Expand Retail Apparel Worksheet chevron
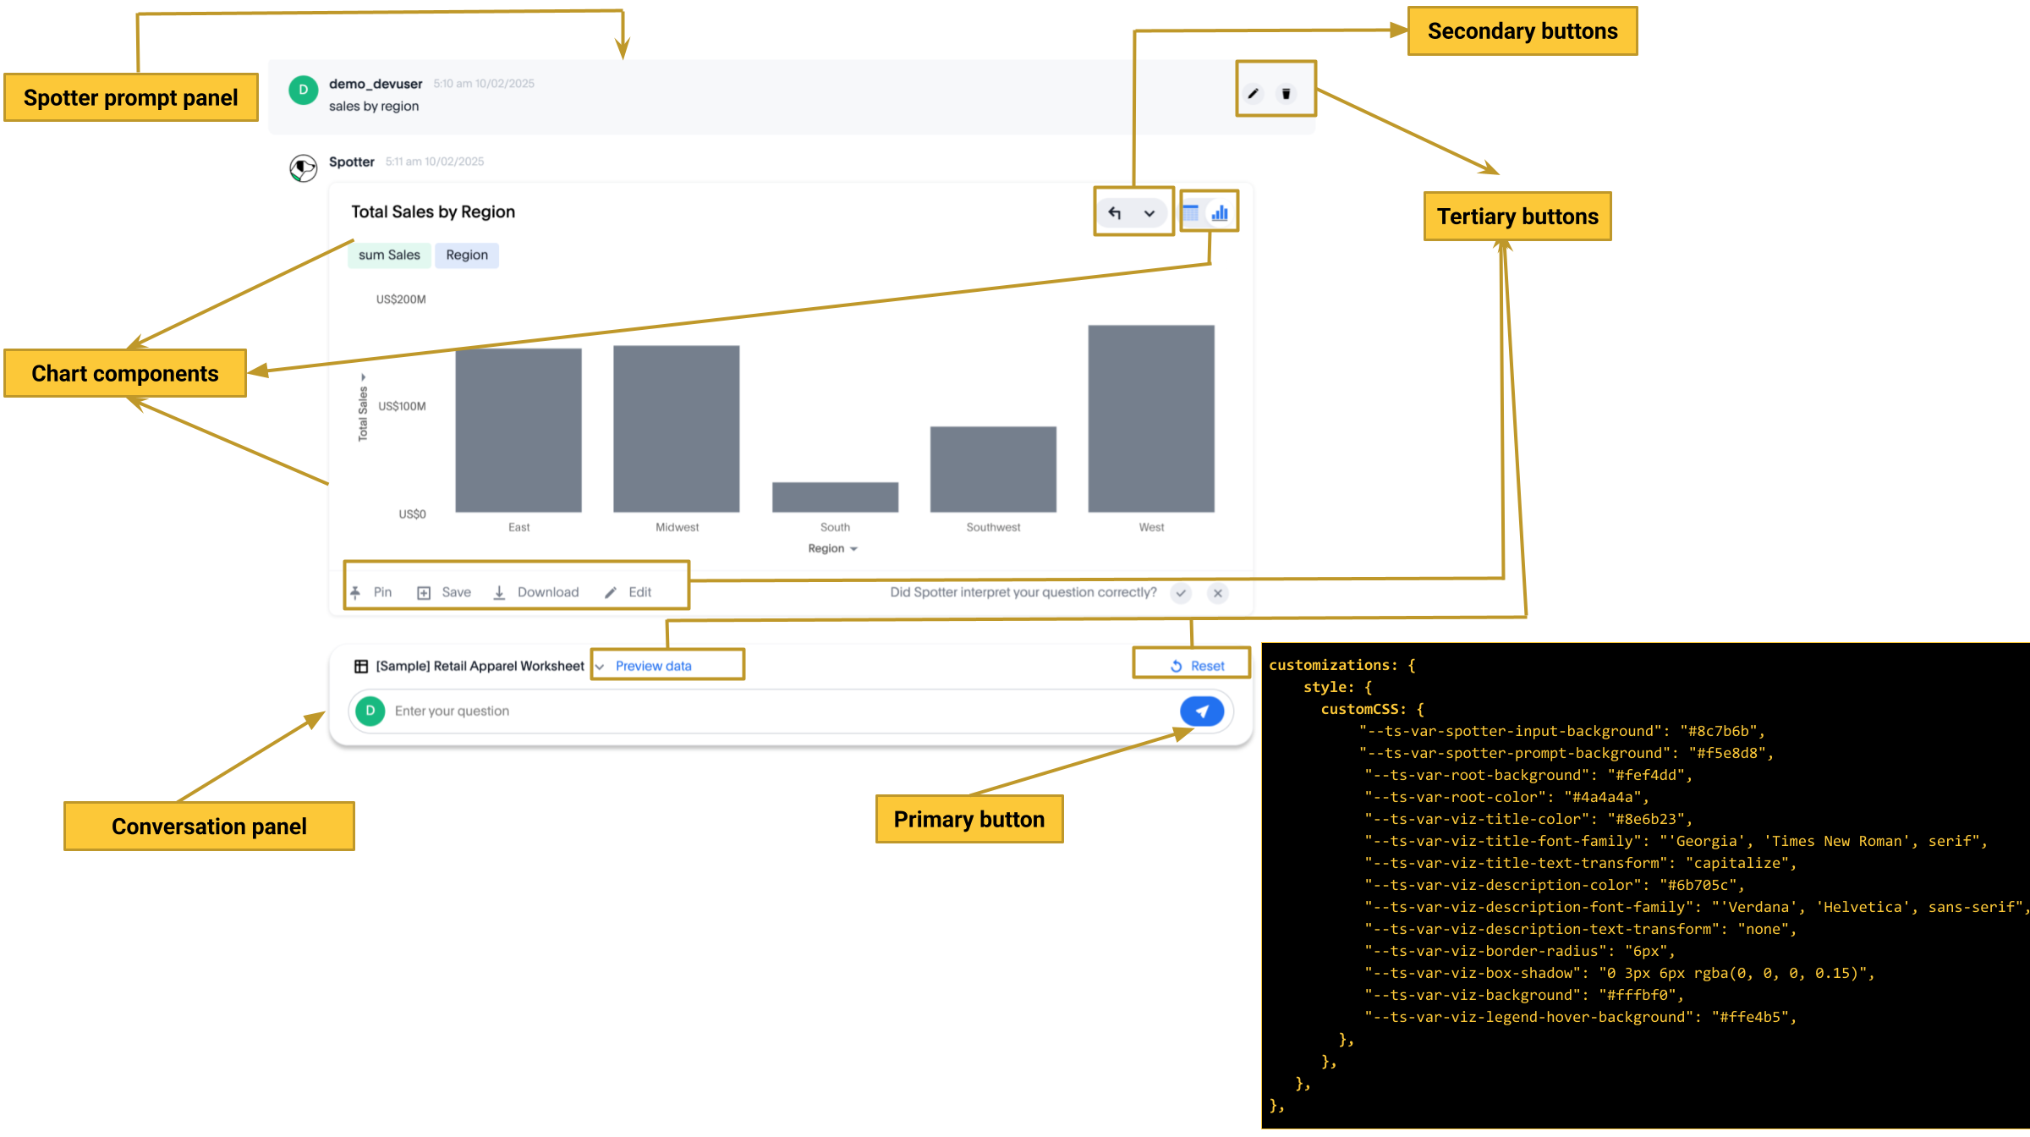Screen dimensions: 2030x1137 (x=600, y=667)
